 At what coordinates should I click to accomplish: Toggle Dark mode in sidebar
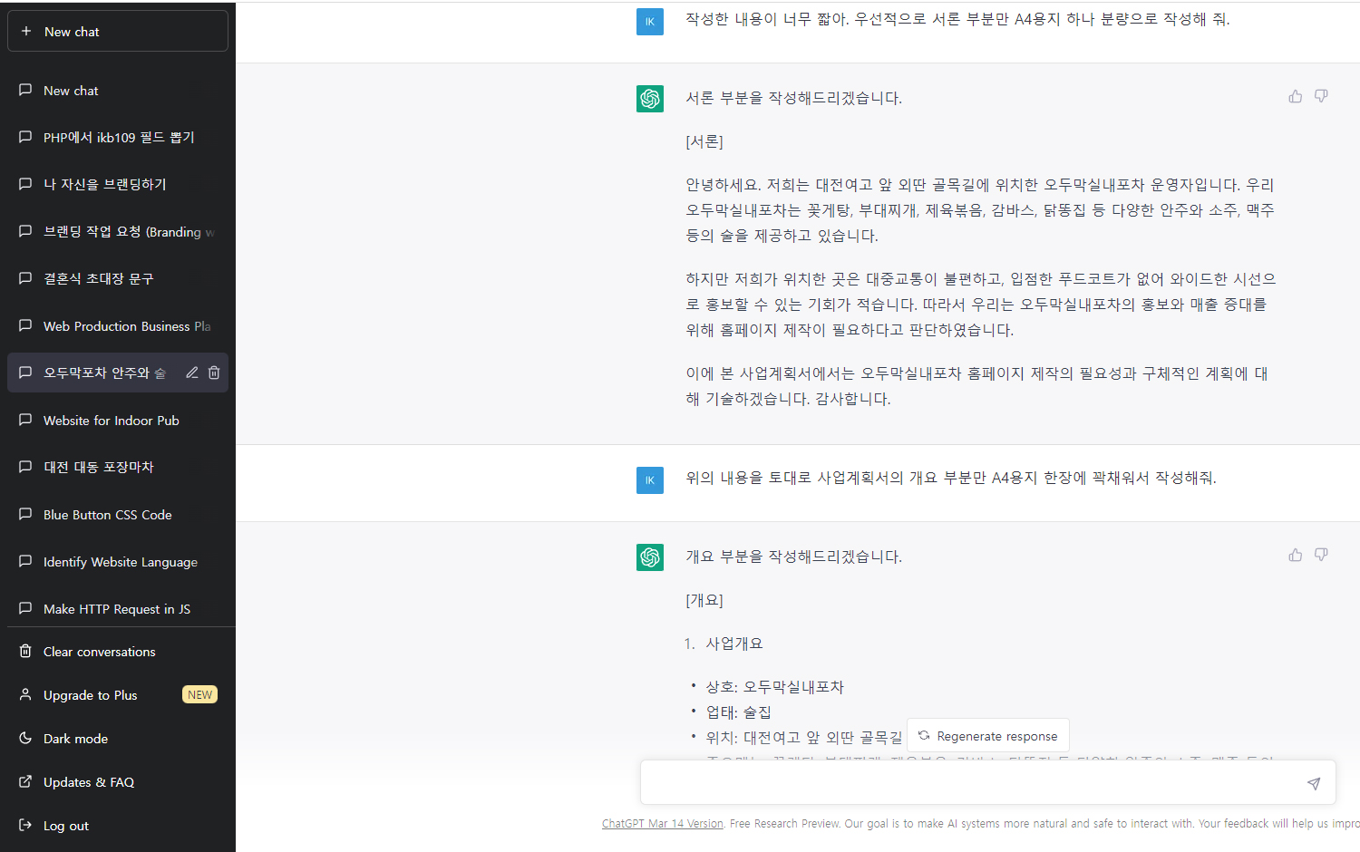[x=75, y=739]
